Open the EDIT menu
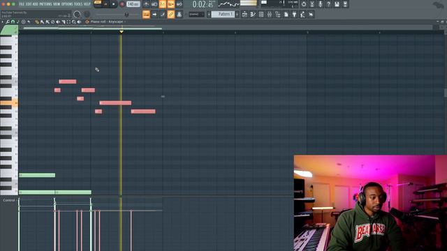The height and width of the screenshot is (251, 447). click(29, 4)
